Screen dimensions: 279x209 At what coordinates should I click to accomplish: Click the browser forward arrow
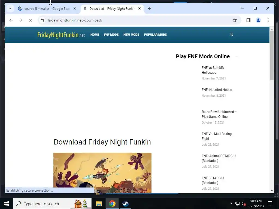click(21, 20)
